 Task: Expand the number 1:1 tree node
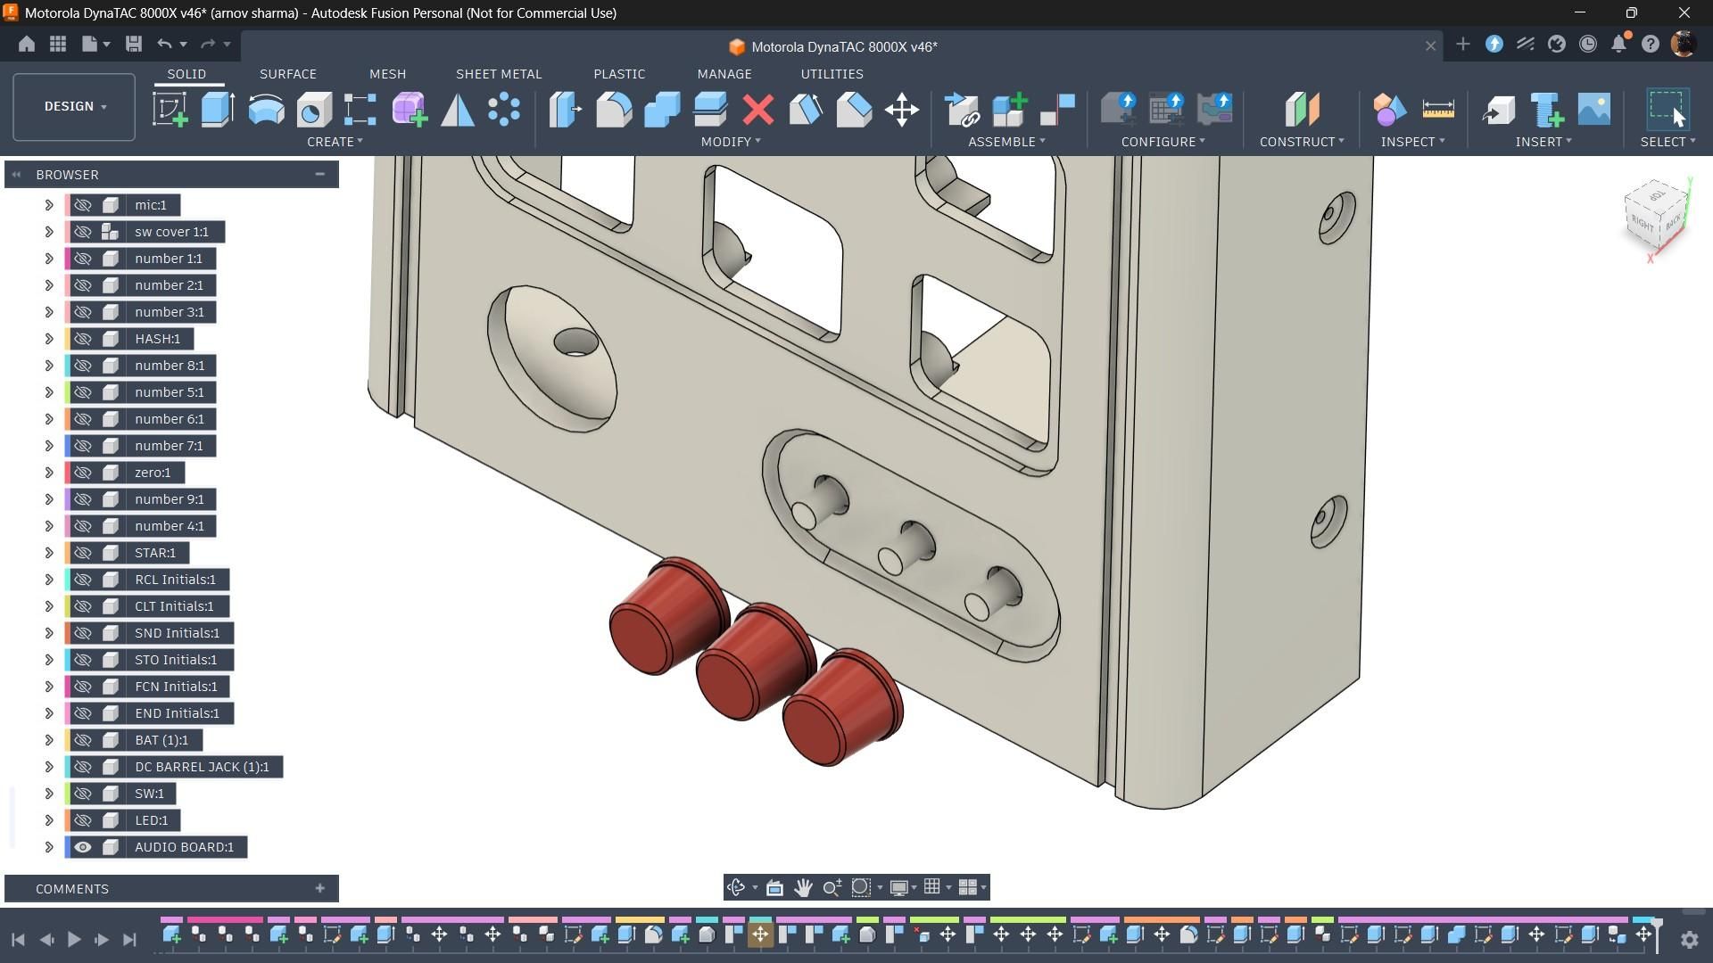[x=49, y=259]
